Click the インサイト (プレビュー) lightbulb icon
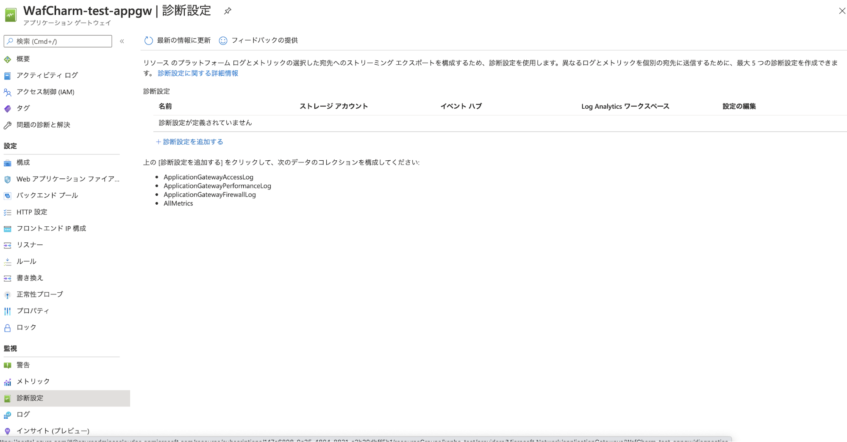This screenshot has height=442, width=847. coord(8,431)
